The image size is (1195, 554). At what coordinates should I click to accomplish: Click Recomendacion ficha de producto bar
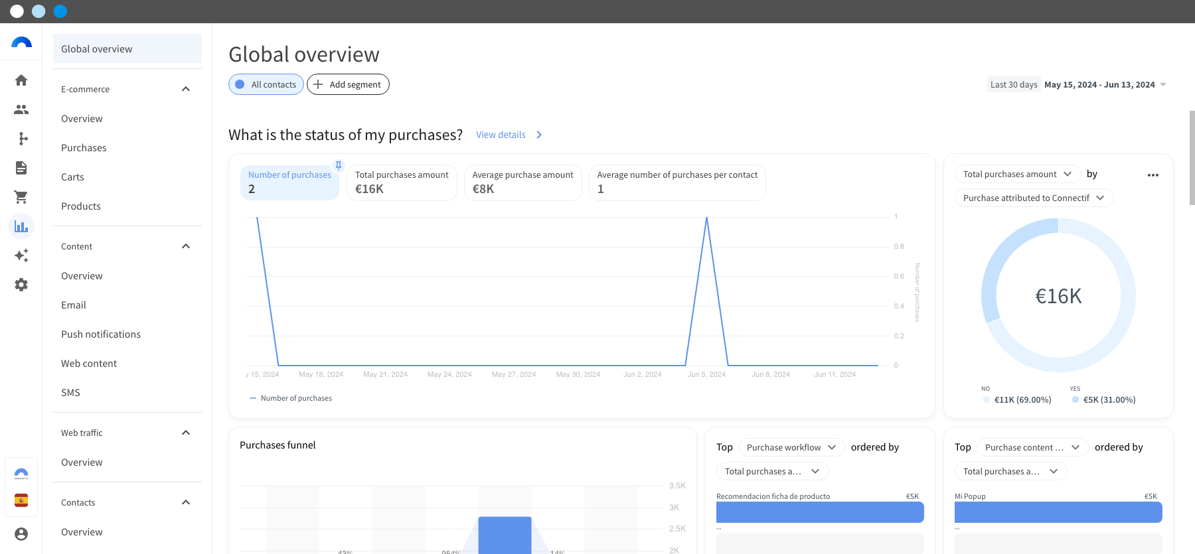pyautogui.click(x=820, y=512)
